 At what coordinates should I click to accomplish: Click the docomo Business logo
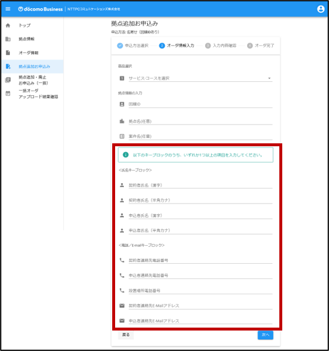click(x=40, y=9)
